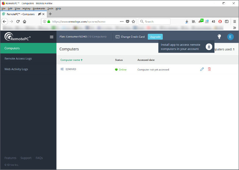Click extension icon showing 43
This screenshot has height=170, width=239.
pos(213,22)
